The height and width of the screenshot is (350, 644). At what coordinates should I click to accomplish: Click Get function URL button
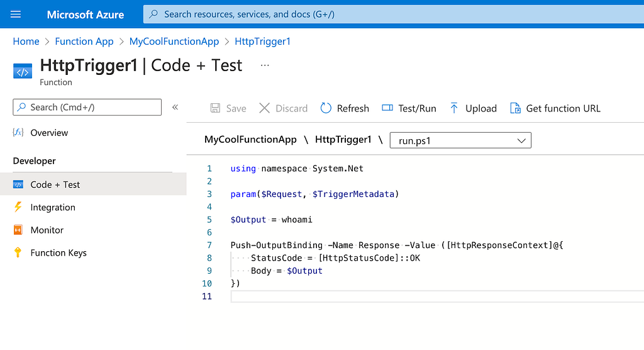pos(555,108)
